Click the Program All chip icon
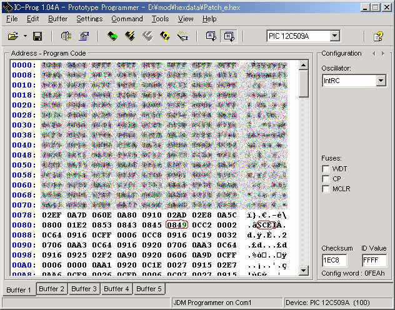The image size is (395, 310). point(130,36)
